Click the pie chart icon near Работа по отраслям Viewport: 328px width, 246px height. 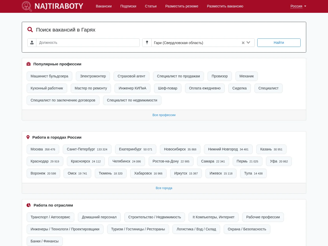coord(29,205)
